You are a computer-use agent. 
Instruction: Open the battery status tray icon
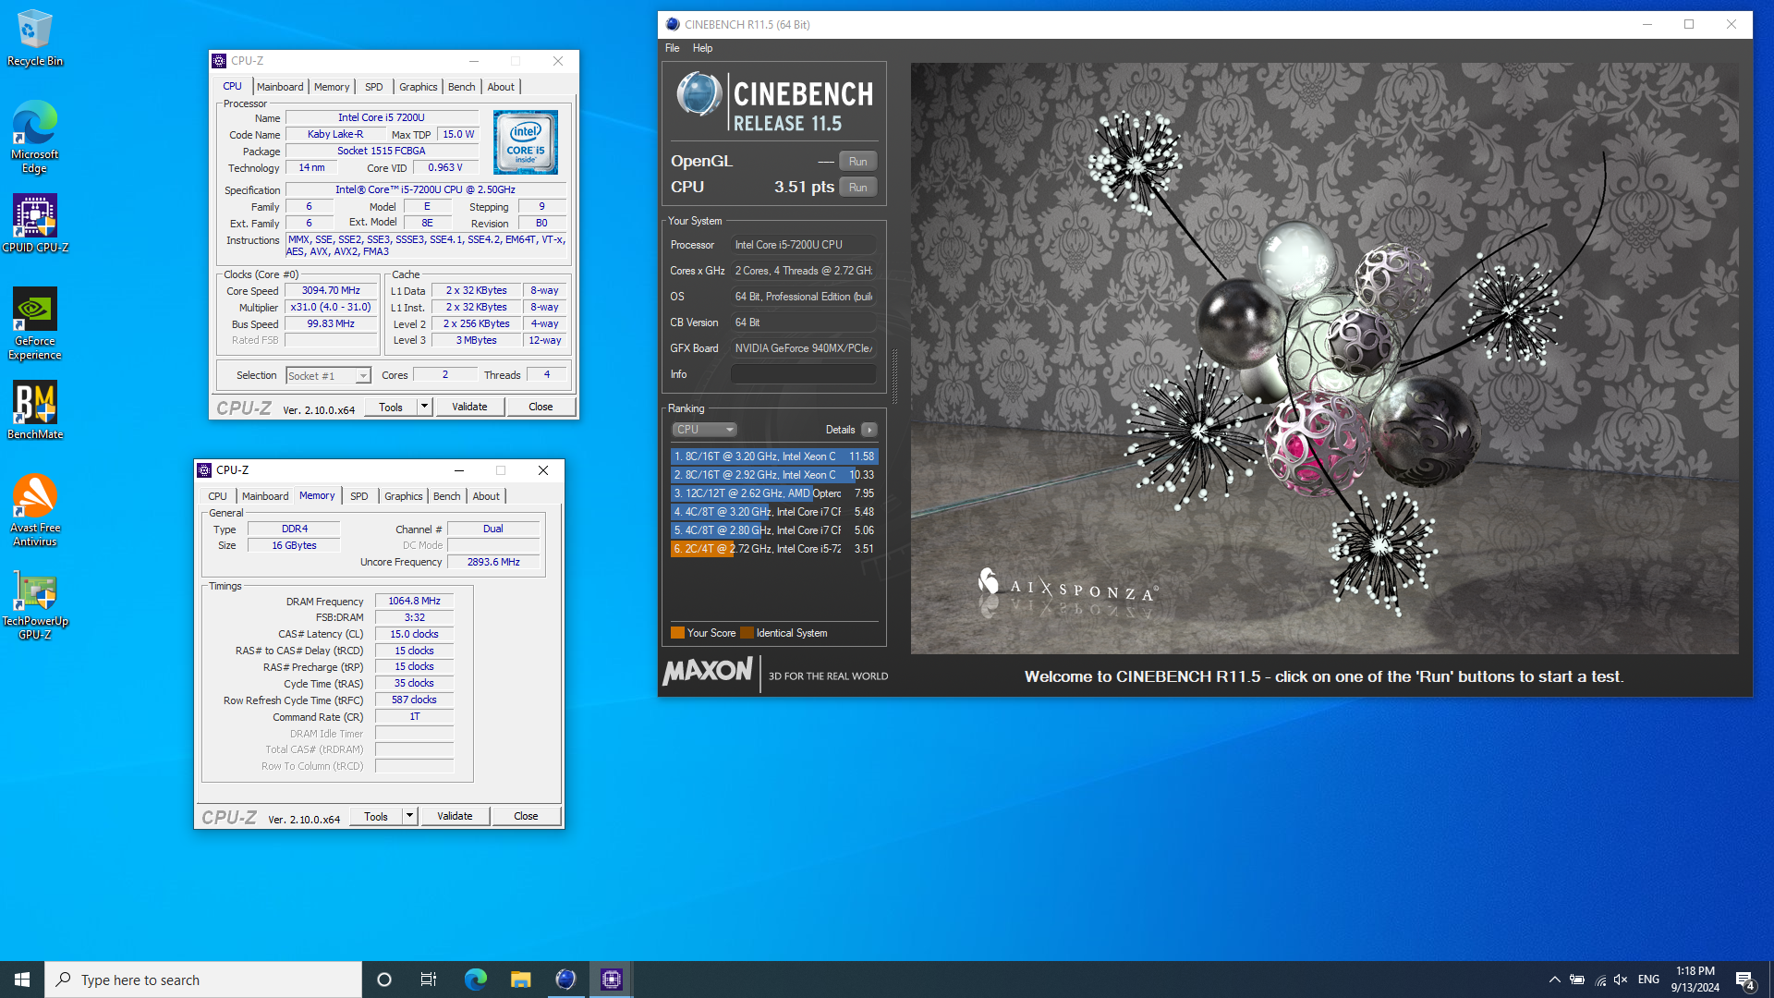point(1577,980)
